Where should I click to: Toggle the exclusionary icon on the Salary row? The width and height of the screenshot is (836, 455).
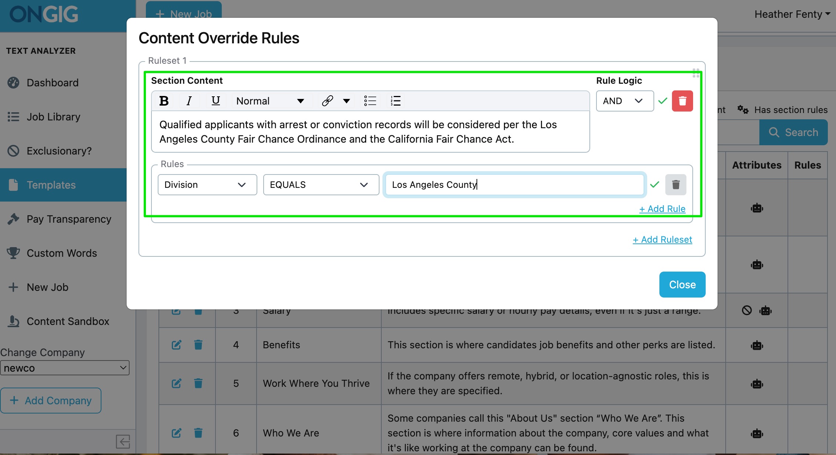[747, 311]
